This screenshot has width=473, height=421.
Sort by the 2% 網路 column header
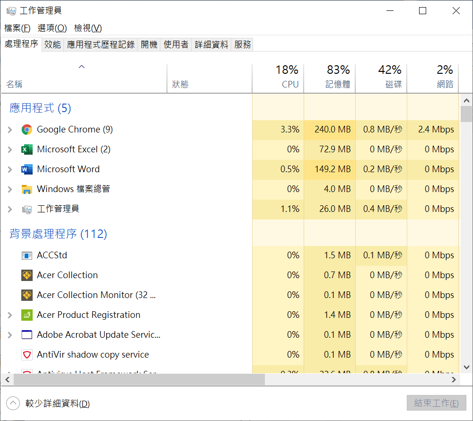pyautogui.click(x=433, y=78)
